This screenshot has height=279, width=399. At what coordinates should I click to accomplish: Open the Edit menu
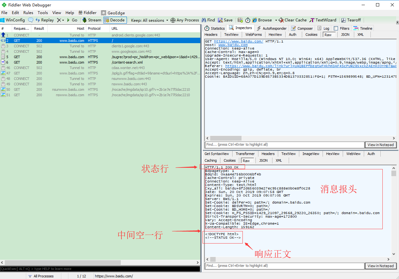pyautogui.click(x=15, y=13)
